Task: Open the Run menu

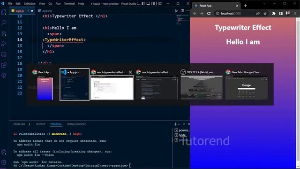Action: [58, 3]
